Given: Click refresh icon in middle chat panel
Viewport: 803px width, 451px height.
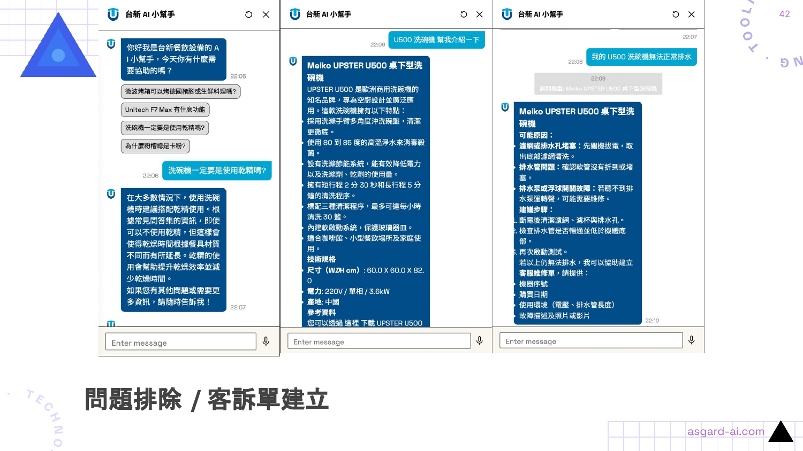Looking at the screenshot, I should tap(464, 14).
